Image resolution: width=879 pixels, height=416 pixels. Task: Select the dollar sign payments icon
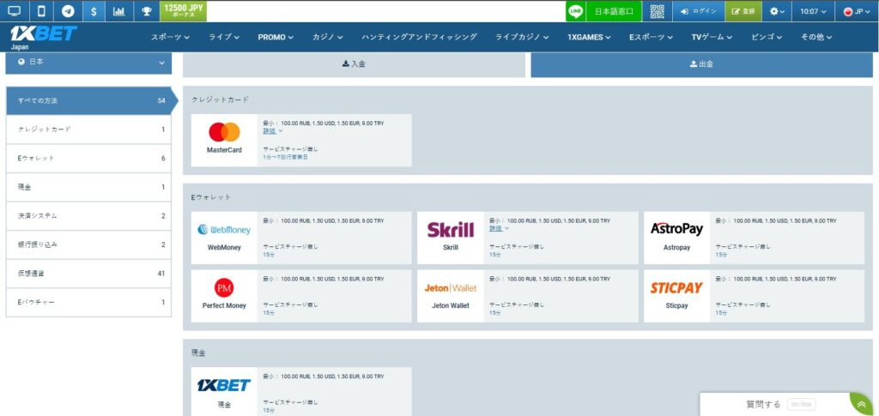click(x=94, y=11)
